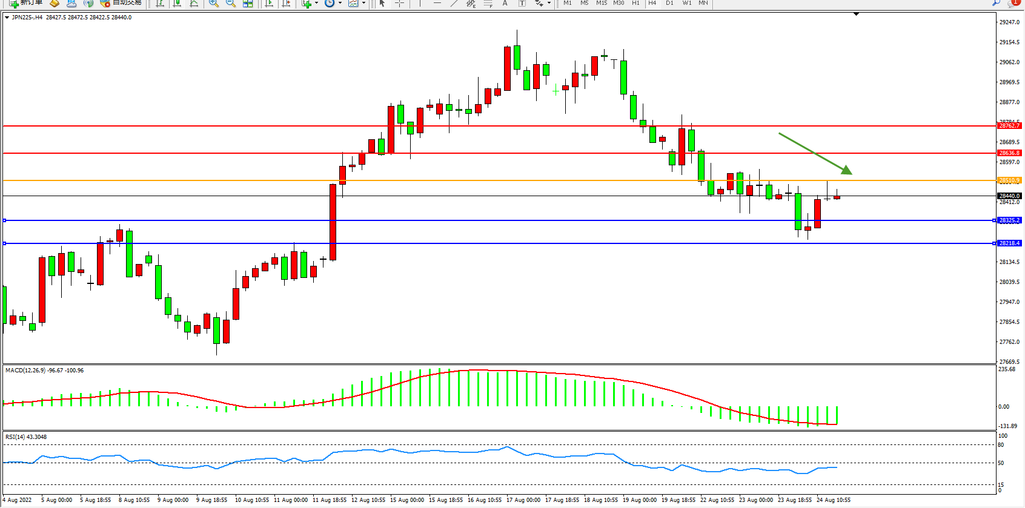This screenshot has width=1025, height=508.
Task: Open the chat notification with red badge
Action: [1013, 3]
